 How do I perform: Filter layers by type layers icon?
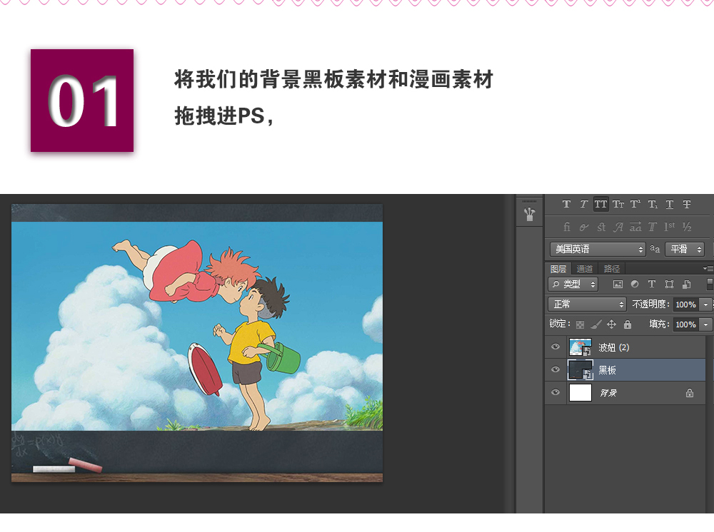[x=652, y=285]
